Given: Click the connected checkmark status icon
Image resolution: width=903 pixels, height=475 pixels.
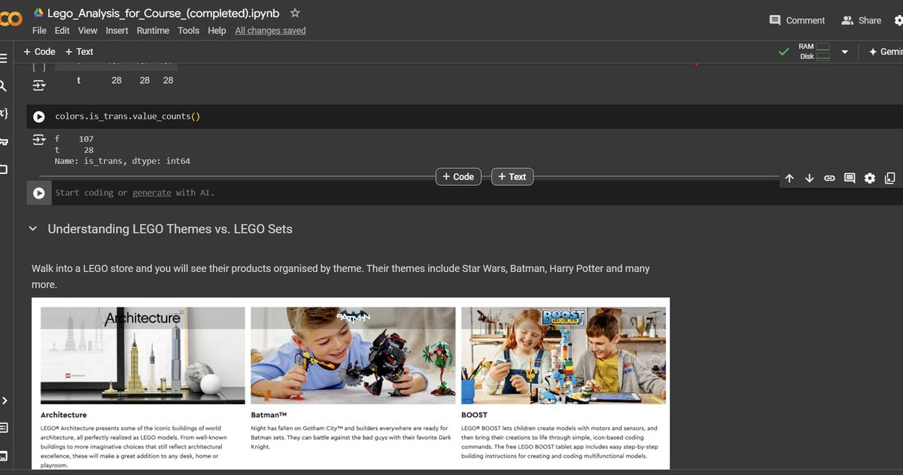Looking at the screenshot, I should [x=785, y=52].
